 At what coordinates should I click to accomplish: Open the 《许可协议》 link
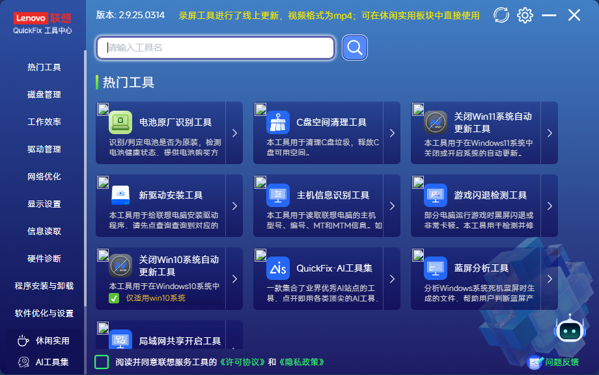pyautogui.click(x=242, y=362)
